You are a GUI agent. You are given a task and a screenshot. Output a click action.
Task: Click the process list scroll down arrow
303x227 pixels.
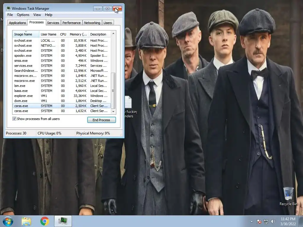113,111
